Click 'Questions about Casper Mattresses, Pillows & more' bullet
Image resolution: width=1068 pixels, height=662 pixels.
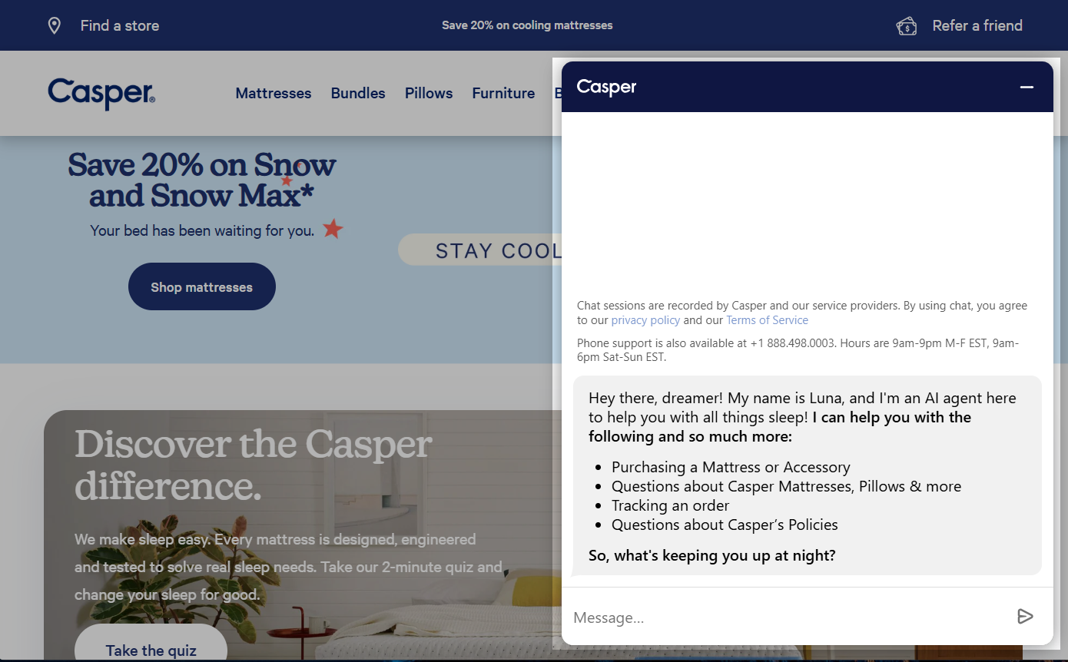tap(786, 486)
